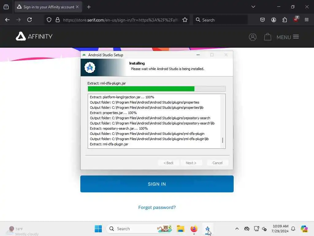Click Cancel in Android Studio Setup
This screenshot has height=236, width=314.
pos(217,163)
